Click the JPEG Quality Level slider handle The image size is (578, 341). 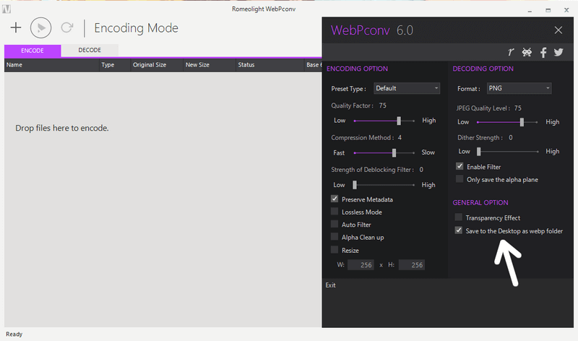coord(522,122)
